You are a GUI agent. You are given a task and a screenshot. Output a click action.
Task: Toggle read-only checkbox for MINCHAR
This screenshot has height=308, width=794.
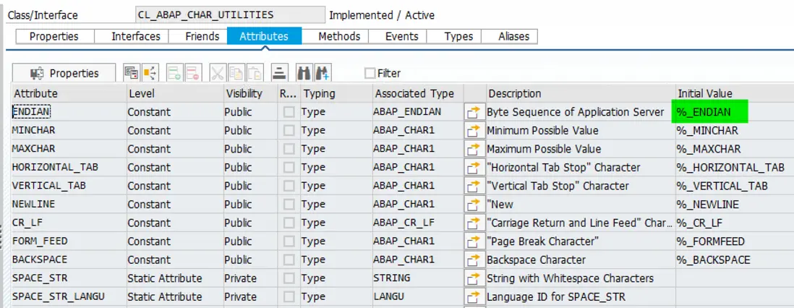[289, 131]
